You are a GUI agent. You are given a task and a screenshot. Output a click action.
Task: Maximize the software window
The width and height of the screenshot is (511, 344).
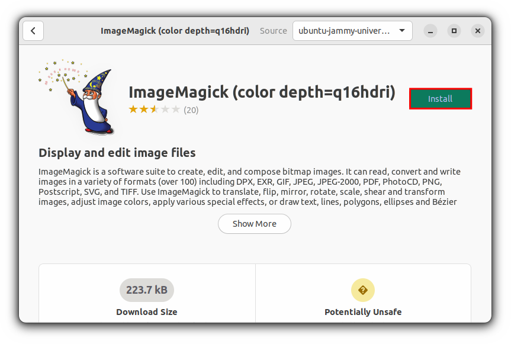click(454, 31)
